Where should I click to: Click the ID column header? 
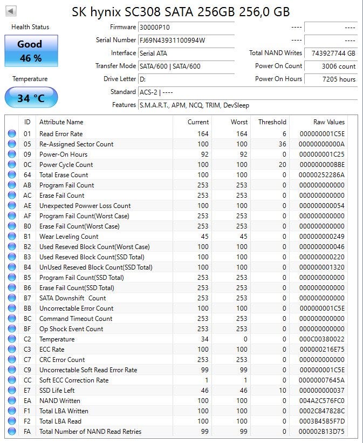pos(27,122)
